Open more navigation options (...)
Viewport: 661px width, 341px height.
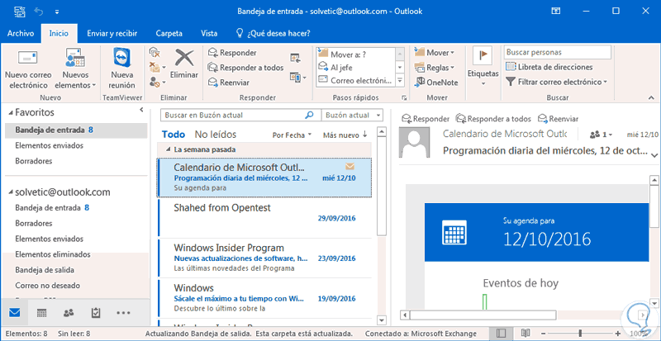click(x=123, y=313)
